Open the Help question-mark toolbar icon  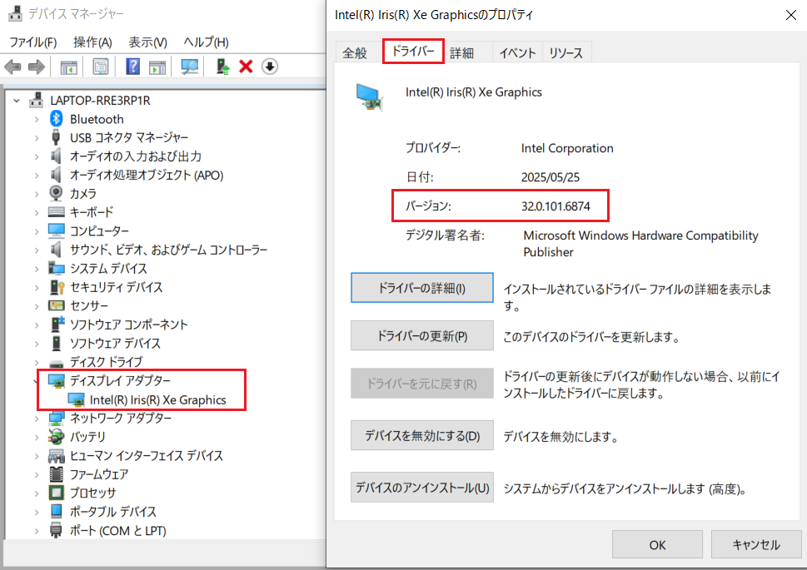tap(132, 67)
